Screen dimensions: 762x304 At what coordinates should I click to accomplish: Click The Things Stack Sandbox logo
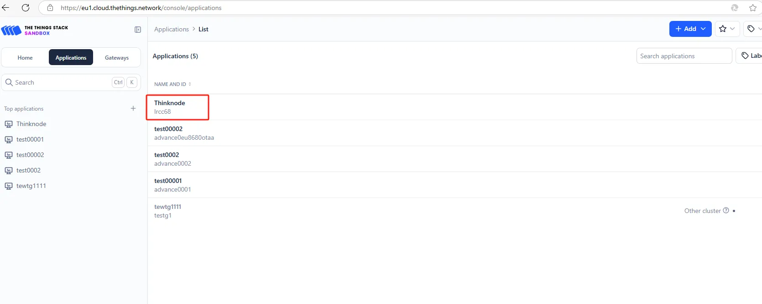coord(35,30)
